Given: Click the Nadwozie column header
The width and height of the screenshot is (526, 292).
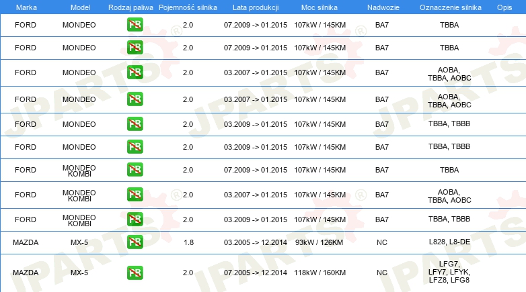Looking at the screenshot, I should pos(383,7).
